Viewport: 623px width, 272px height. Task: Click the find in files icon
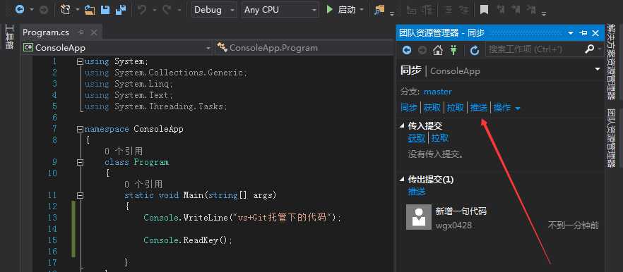click(x=380, y=10)
